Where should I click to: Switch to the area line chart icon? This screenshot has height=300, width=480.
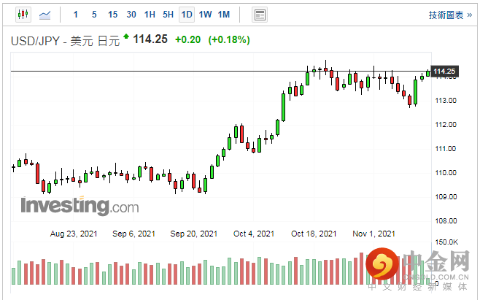pyautogui.click(x=45, y=15)
